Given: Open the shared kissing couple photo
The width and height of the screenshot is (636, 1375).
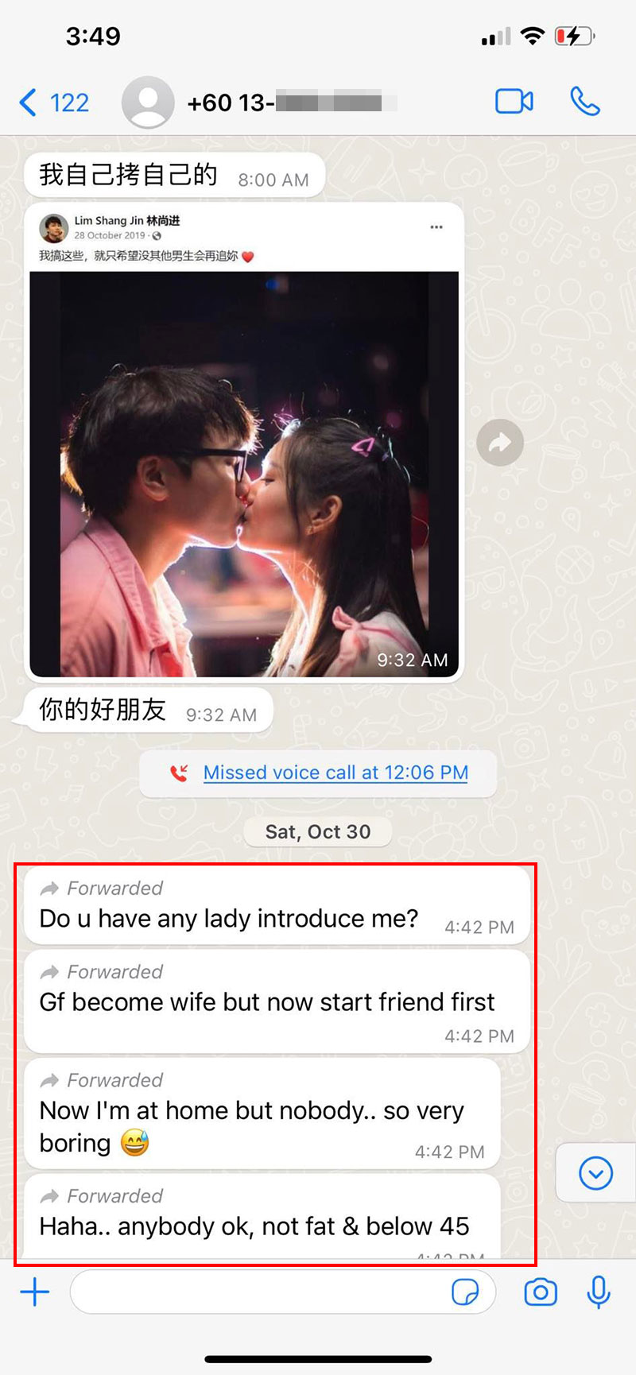Looking at the screenshot, I should (244, 474).
